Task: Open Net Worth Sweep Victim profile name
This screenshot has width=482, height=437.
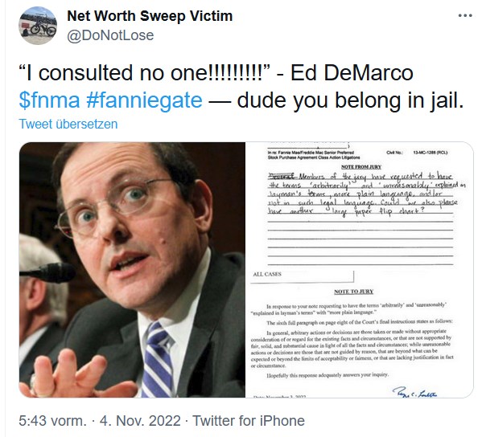Action: 150,16
